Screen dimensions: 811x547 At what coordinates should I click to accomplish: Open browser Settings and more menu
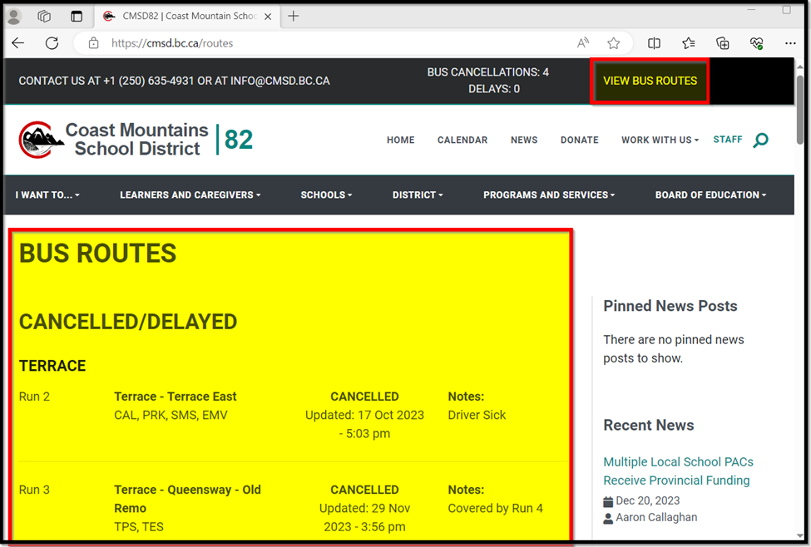pyautogui.click(x=790, y=43)
